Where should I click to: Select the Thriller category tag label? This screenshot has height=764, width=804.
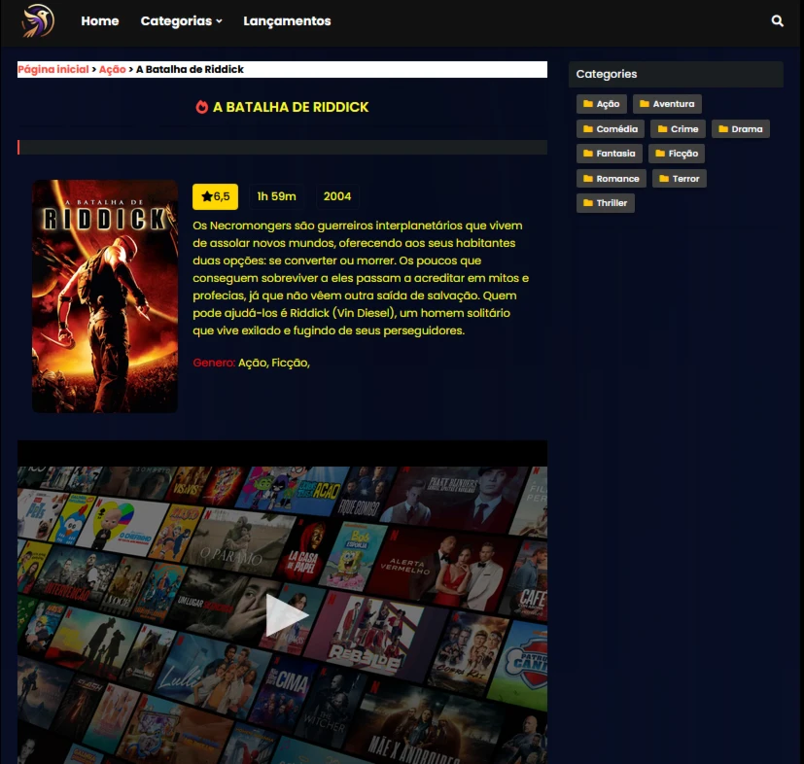(x=612, y=203)
